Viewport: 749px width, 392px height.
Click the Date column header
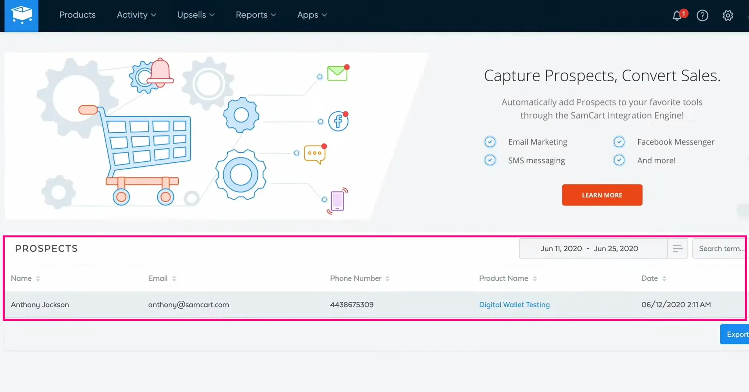pos(649,278)
